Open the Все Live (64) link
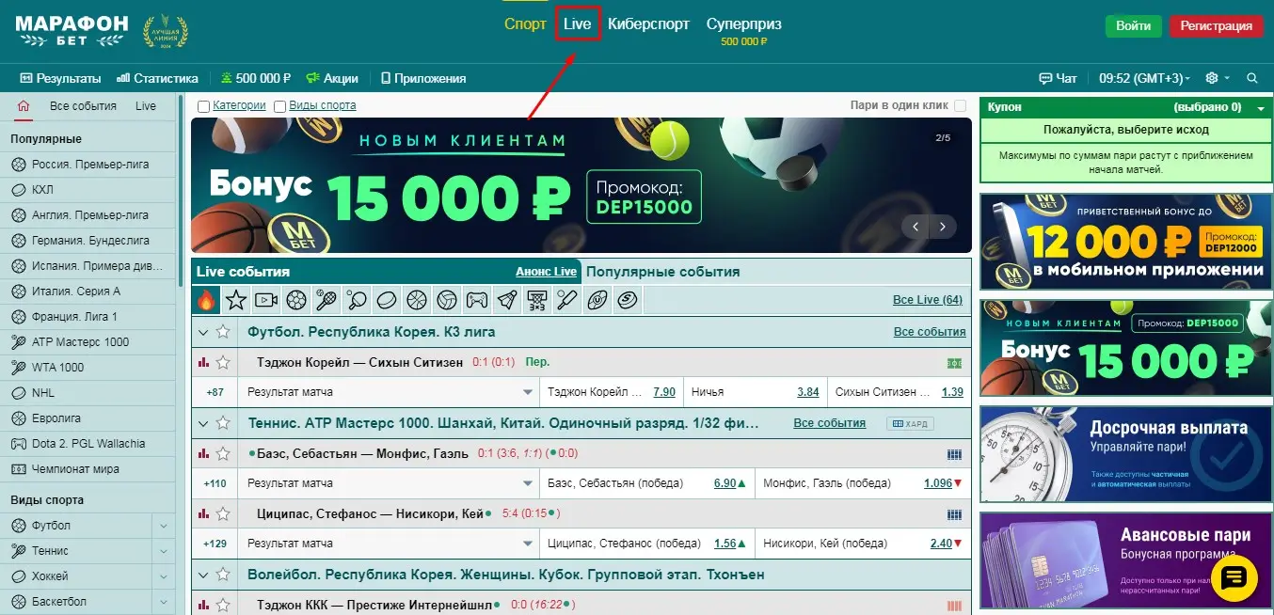 pyautogui.click(x=927, y=300)
